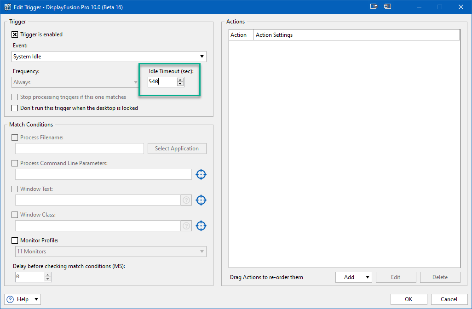Decrease match condition delay with down arrow
This screenshot has height=309, width=472.
click(47, 279)
